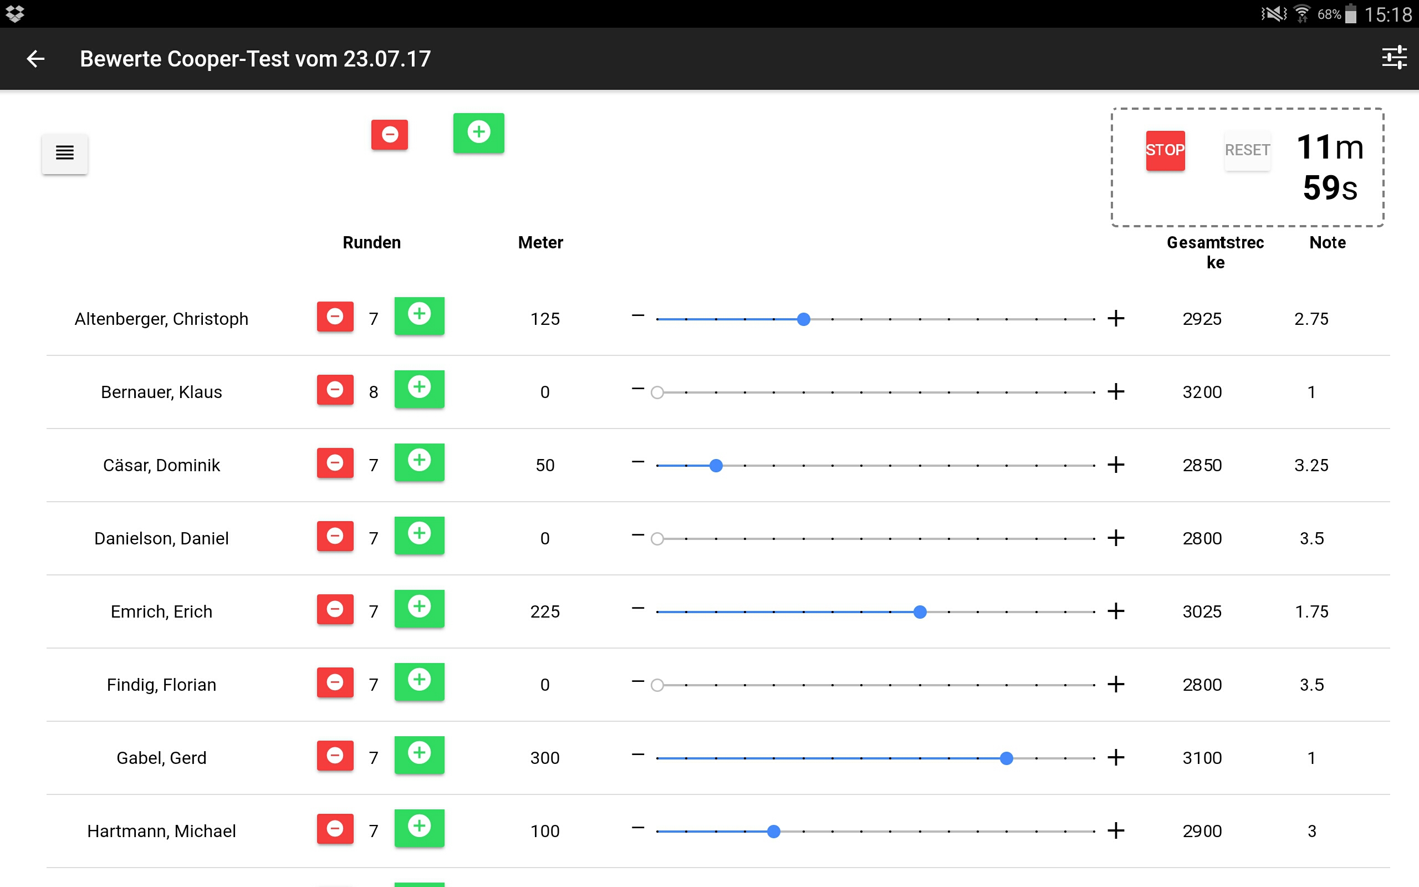Click Bernauer, Klaus's empty meter slider handle

click(657, 392)
